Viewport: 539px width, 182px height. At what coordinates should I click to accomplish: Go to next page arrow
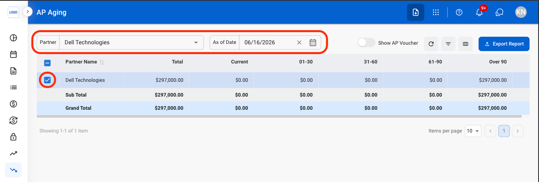[x=517, y=131]
